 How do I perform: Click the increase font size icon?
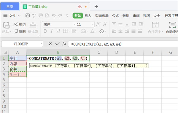click(98, 24)
